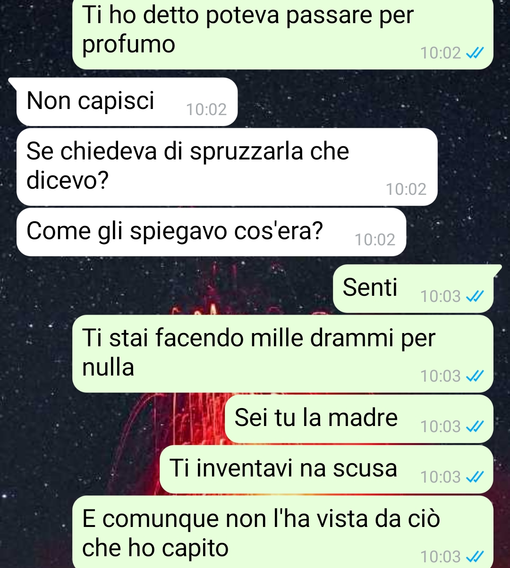Select the 'Come gli spiegavo cos'era?' message
510x568 pixels.
[x=211, y=232]
